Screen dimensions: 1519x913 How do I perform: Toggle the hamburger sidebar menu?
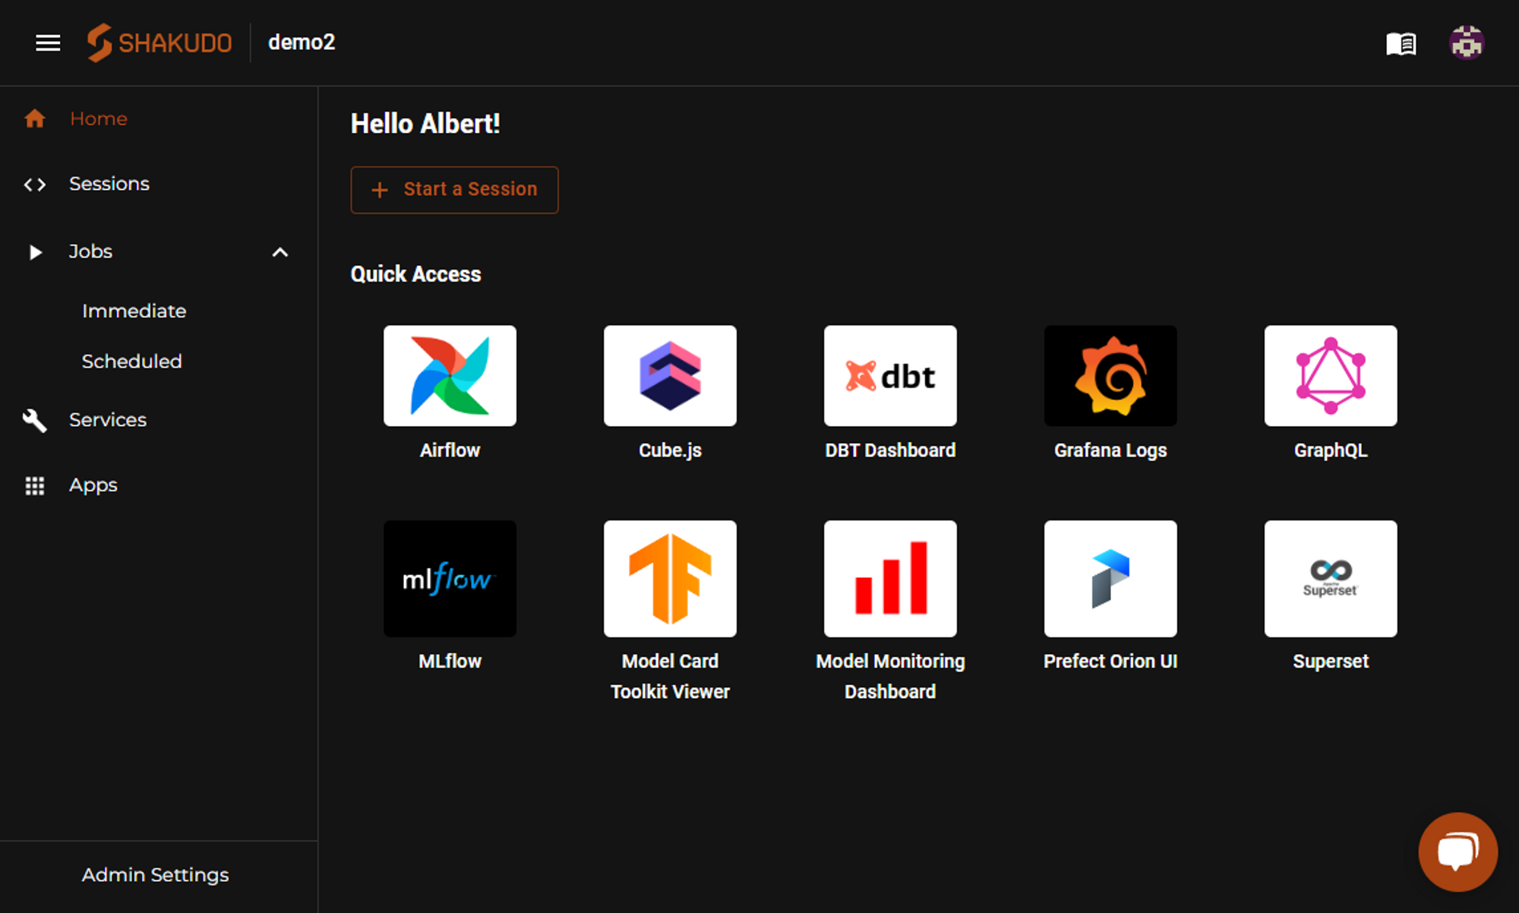click(x=48, y=43)
